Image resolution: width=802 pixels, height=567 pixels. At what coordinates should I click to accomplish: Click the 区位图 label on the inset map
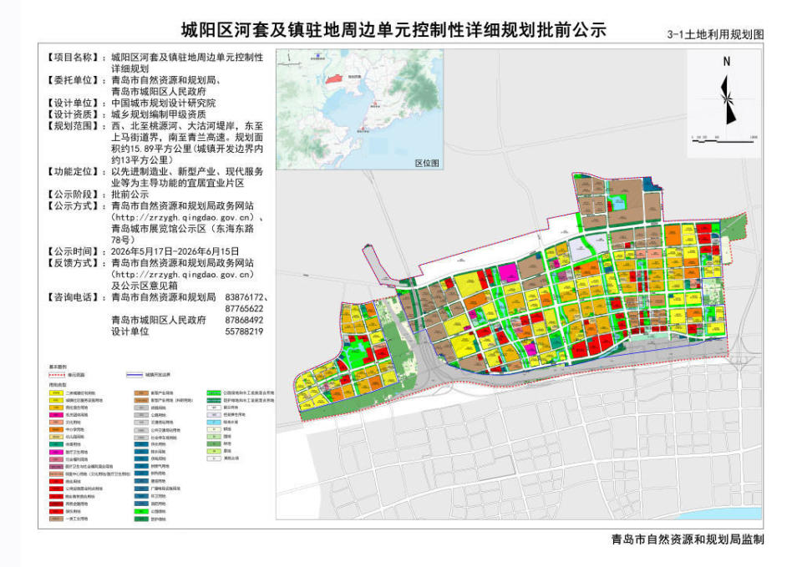427,163
